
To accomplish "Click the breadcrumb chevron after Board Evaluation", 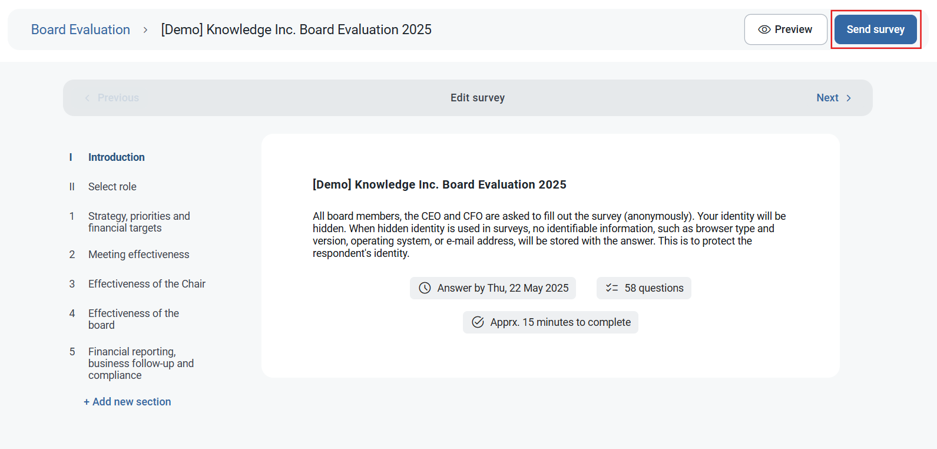I will click(145, 30).
